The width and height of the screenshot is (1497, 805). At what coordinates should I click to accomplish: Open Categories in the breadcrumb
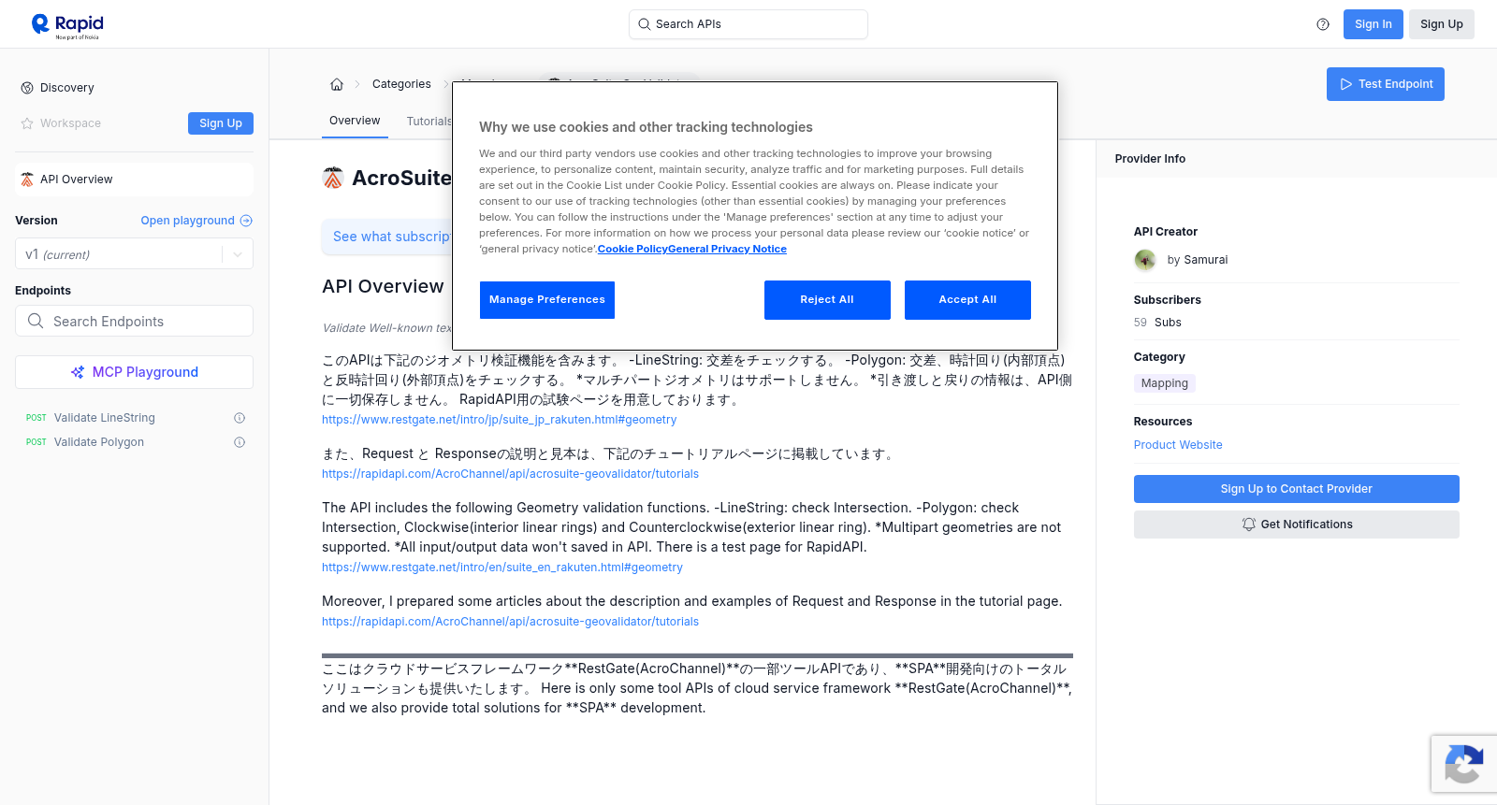401,84
